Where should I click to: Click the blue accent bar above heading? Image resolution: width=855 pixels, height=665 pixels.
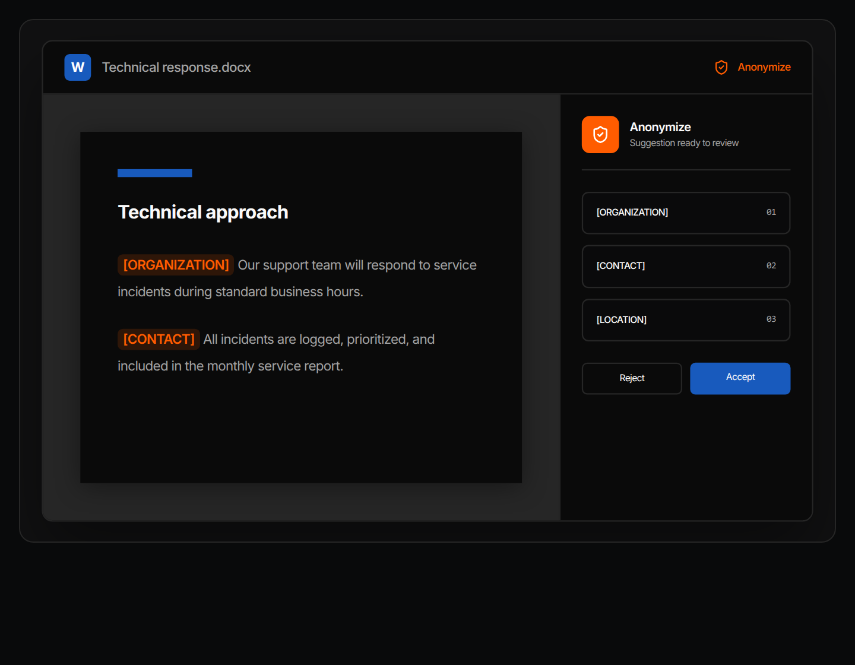point(155,173)
